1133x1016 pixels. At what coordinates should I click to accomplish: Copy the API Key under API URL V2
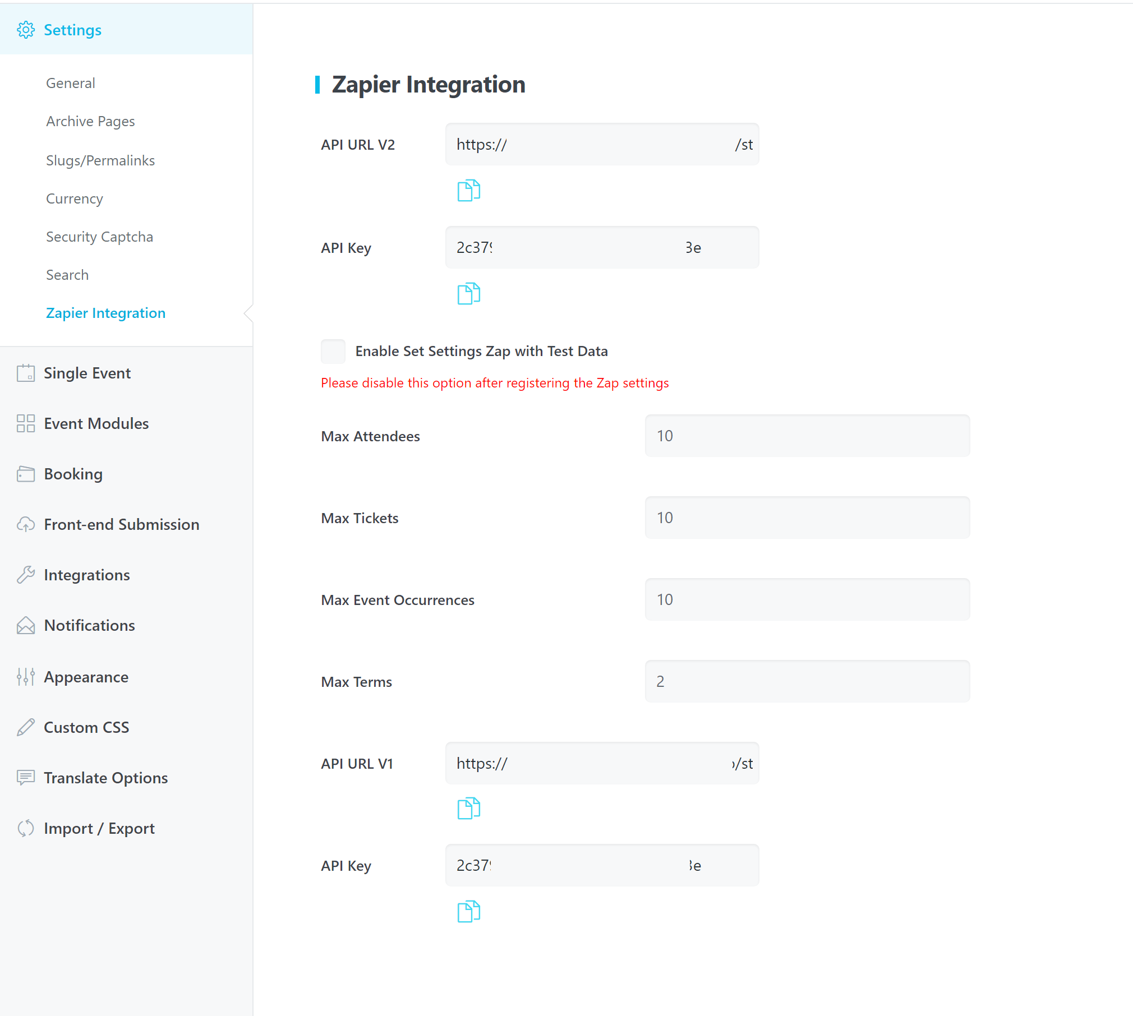[x=468, y=294]
